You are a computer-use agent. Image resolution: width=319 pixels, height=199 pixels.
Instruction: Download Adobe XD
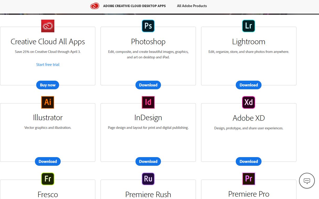[249, 161]
